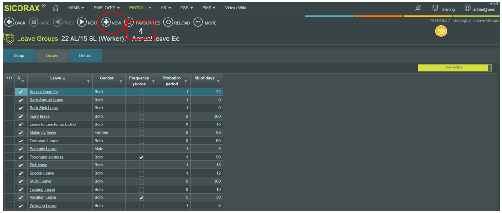502x213 pixels.
Task: Uncheck active box for Injury leave
Action: [x=21, y=116]
